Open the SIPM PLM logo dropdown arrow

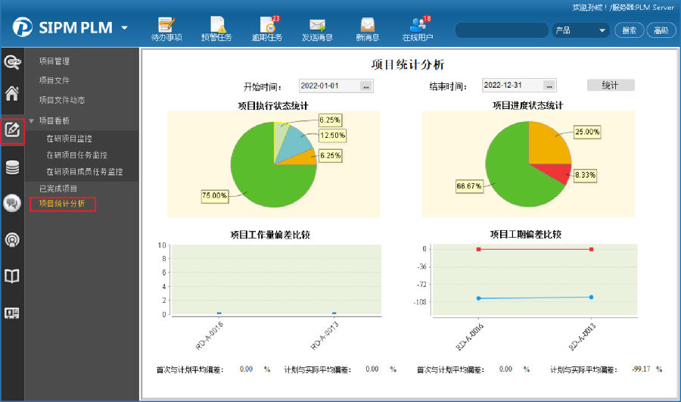[x=124, y=29]
